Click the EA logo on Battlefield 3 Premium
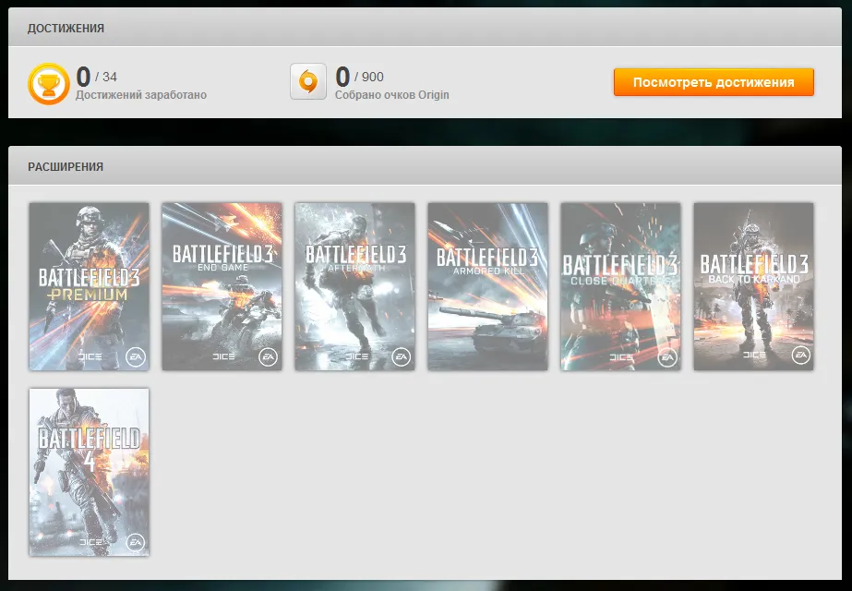 135,356
